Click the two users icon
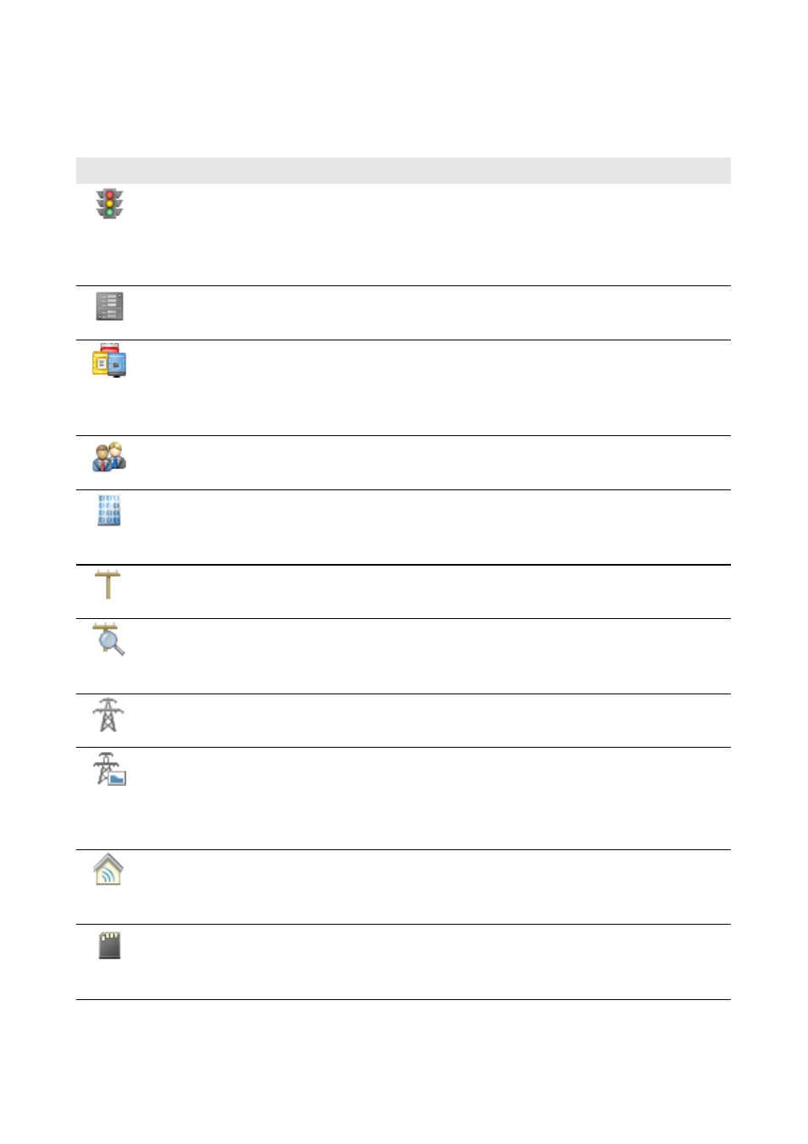 point(109,456)
